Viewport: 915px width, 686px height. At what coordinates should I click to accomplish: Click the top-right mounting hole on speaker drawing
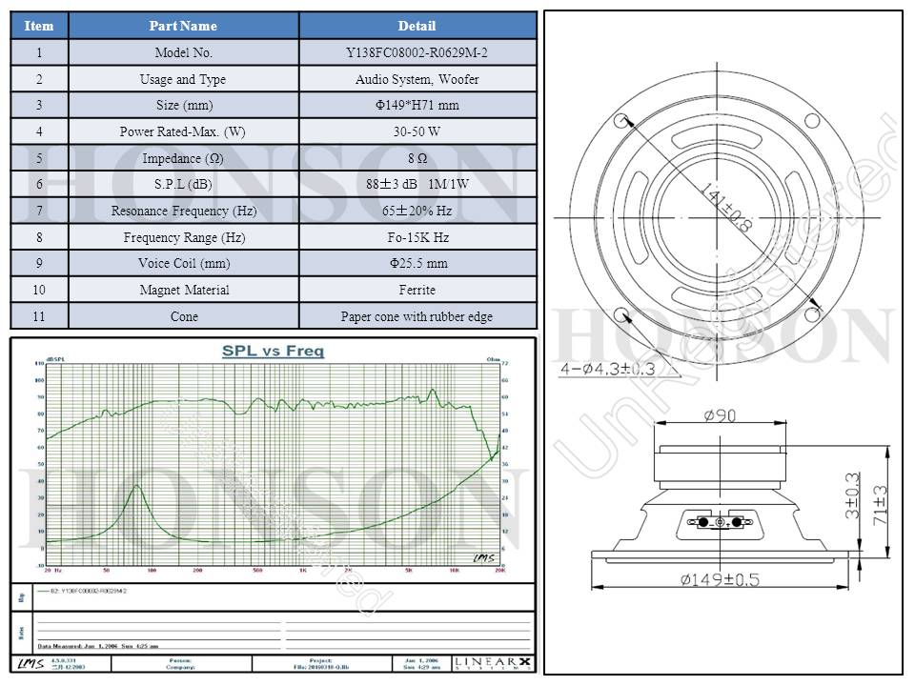(812, 121)
